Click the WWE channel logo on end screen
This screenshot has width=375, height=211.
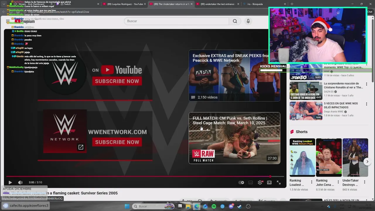(x=65, y=74)
